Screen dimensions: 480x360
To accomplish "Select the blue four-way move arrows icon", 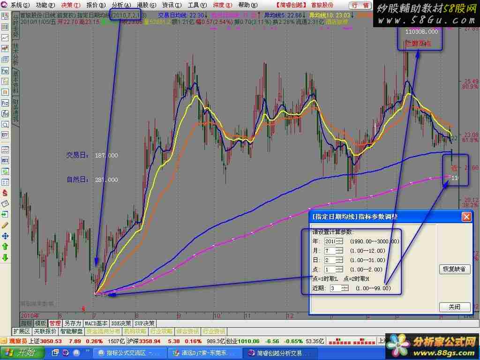I will tap(5, 236).
